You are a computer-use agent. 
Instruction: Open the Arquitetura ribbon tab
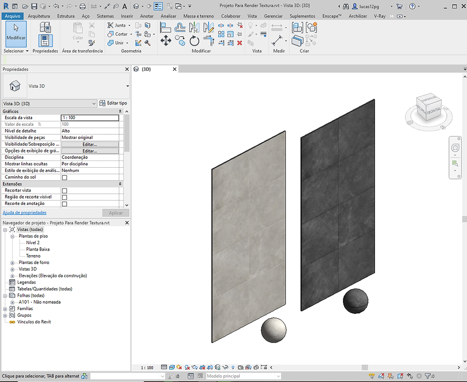(x=39, y=16)
